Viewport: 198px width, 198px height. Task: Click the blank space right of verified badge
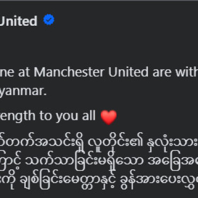126,20
